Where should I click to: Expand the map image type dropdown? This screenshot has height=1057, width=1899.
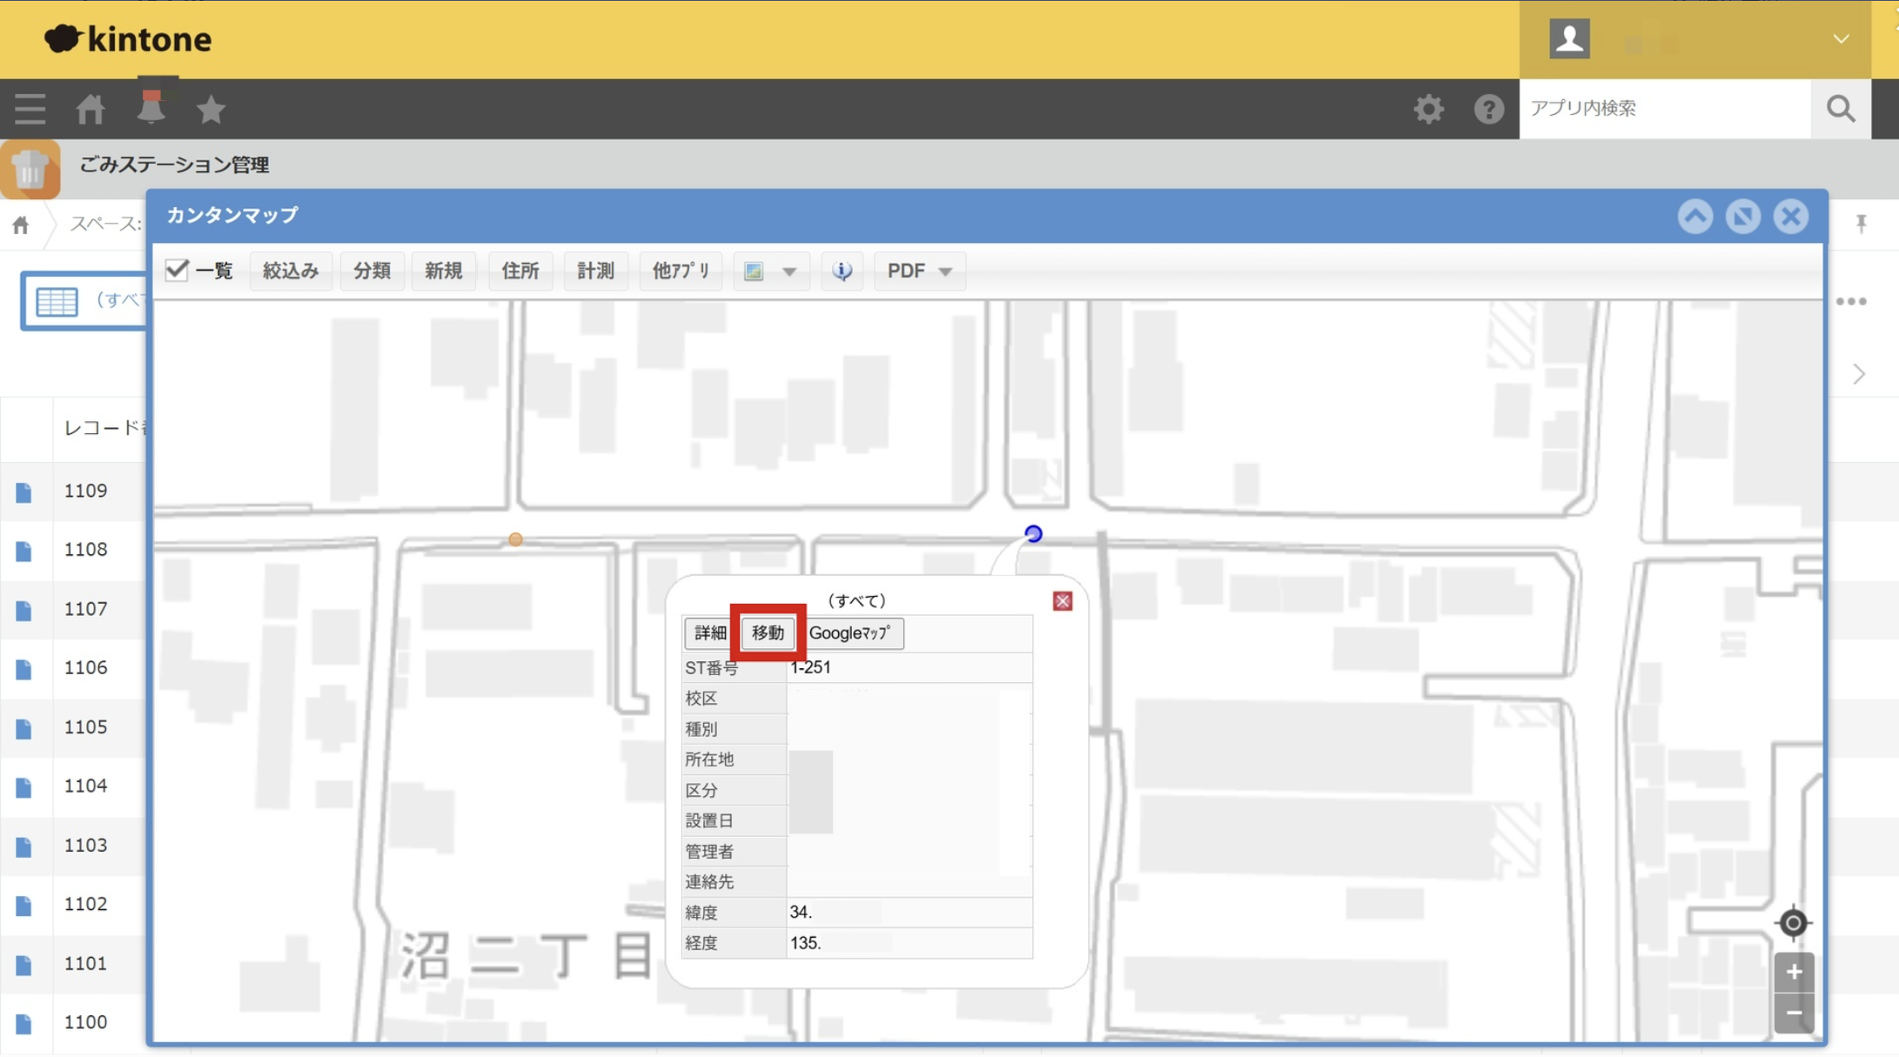(788, 271)
